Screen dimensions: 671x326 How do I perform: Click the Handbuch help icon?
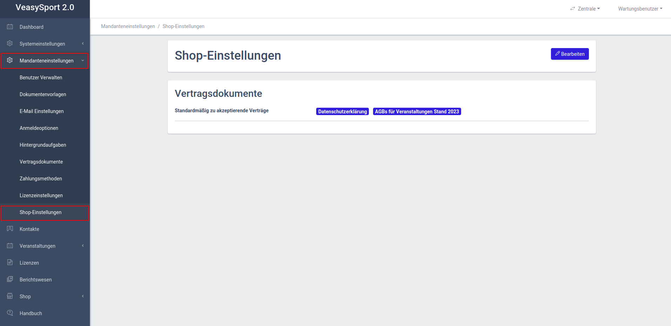(10, 313)
